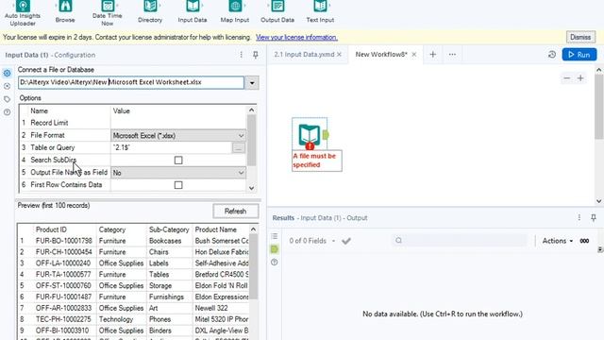The image size is (604, 340).
Task: Click the help icon in Results sidebar
Action: (275, 263)
